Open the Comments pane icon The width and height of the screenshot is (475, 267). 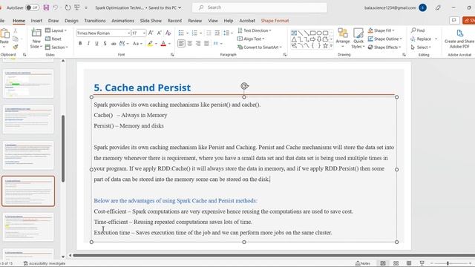point(453,20)
